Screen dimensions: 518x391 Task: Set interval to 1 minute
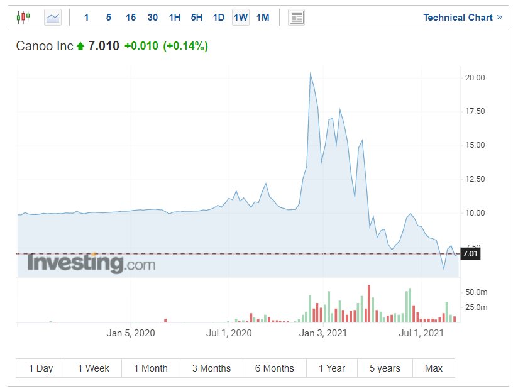(x=87, y=18)
